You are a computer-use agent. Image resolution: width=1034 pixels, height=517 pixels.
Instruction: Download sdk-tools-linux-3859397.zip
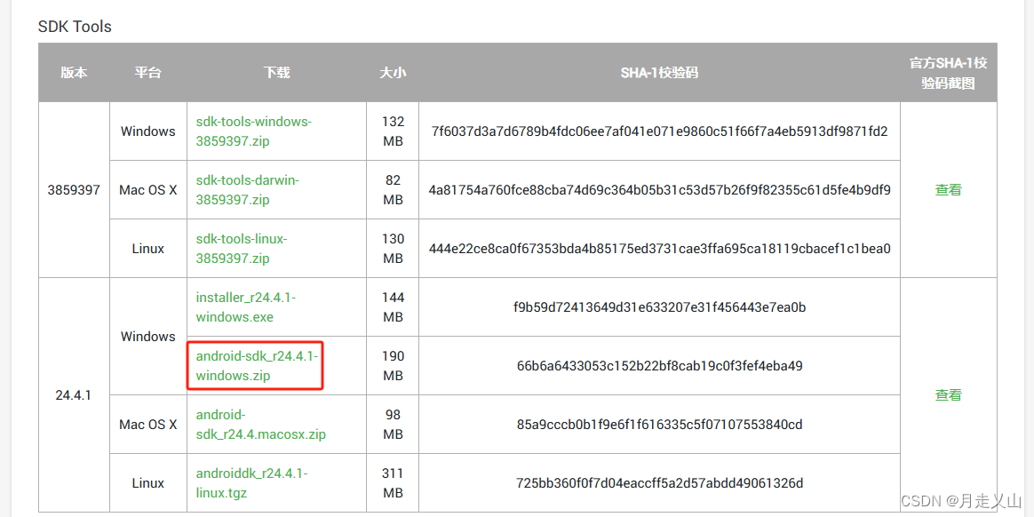242,249
